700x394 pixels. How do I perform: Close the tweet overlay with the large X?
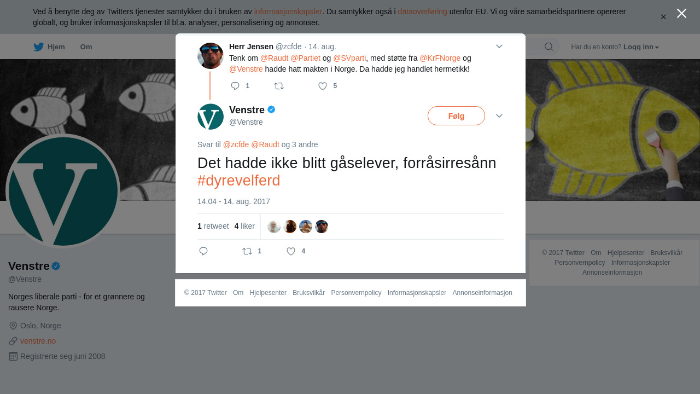tap(681, 13)
